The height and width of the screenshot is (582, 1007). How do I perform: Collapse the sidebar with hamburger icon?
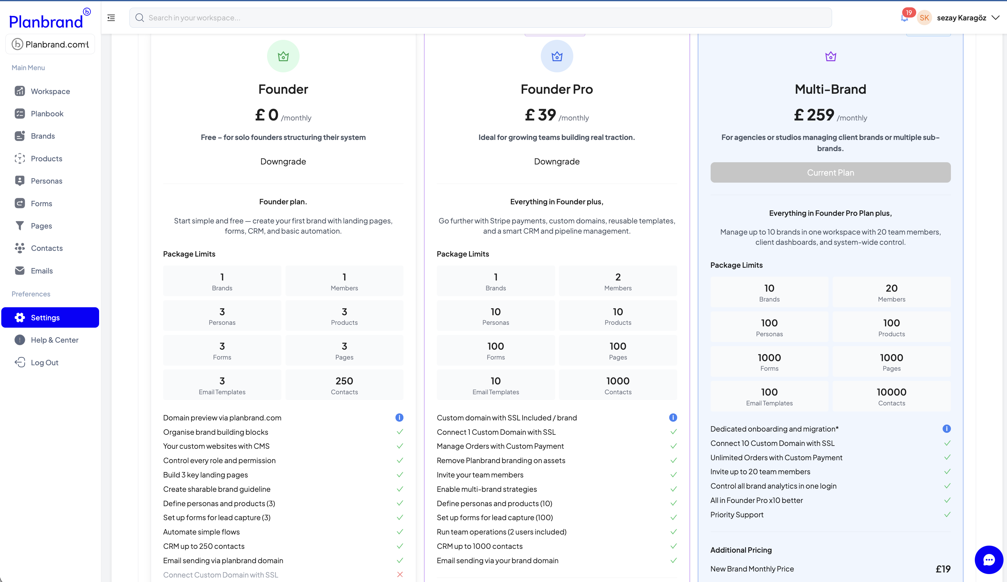[111, 18]
